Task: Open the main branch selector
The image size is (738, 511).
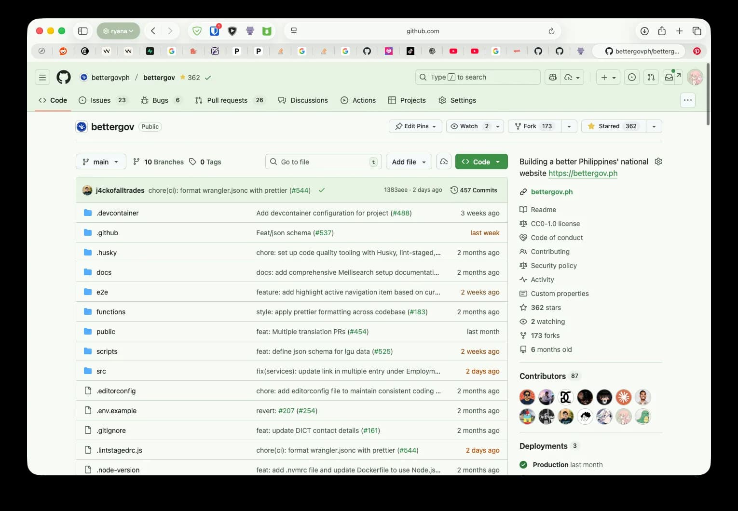Action: 101,162
